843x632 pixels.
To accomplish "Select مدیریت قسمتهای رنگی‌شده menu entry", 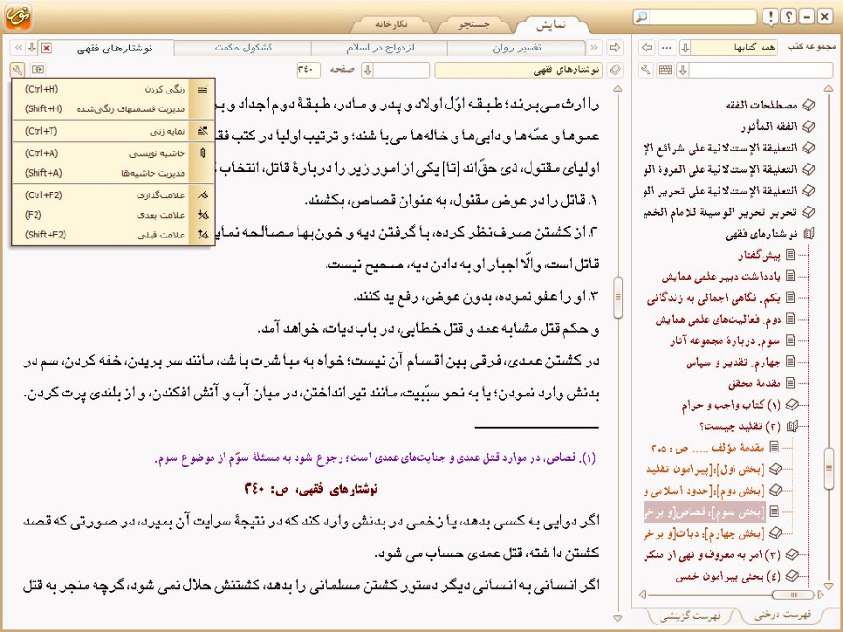I will [x=113, y=109].
